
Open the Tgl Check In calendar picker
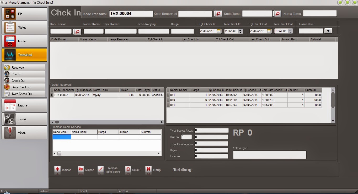[218, 31]
